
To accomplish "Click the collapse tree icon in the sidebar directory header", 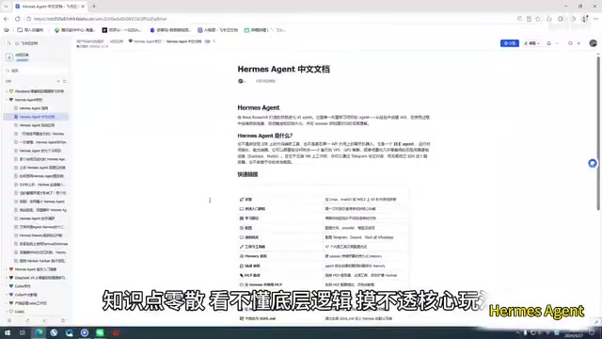I will 65,81.
